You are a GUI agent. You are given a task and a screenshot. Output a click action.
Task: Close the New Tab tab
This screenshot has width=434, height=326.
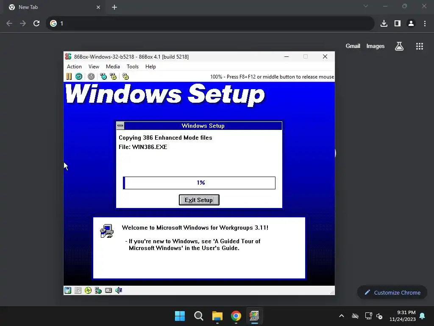click(x=98, y=7)
